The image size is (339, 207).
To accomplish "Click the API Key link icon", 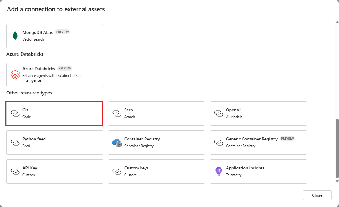I will (x=15, y=171).
